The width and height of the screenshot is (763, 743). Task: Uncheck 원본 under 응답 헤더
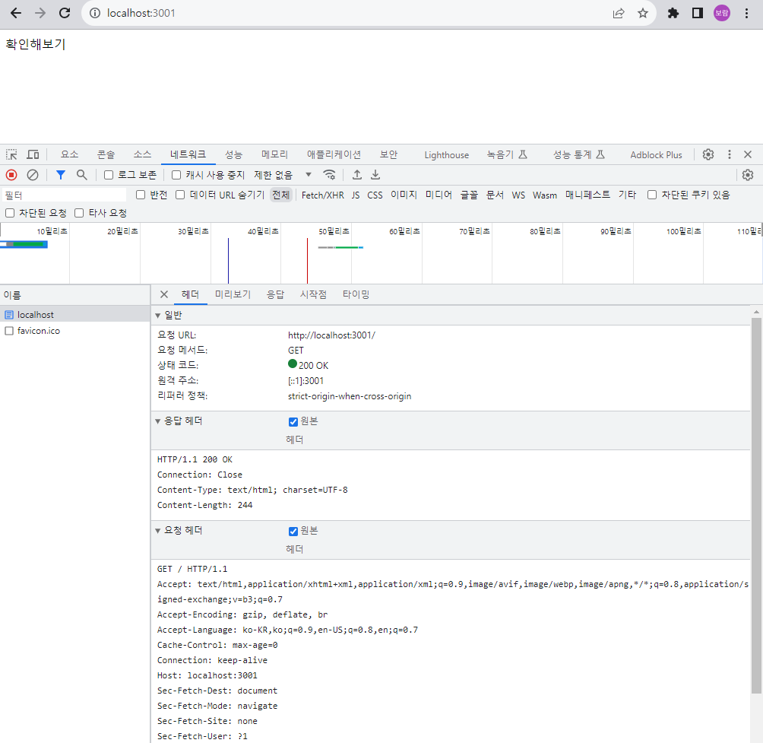[293, 421]
